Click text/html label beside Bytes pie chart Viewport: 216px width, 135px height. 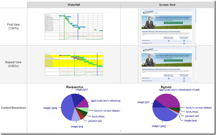194,112
